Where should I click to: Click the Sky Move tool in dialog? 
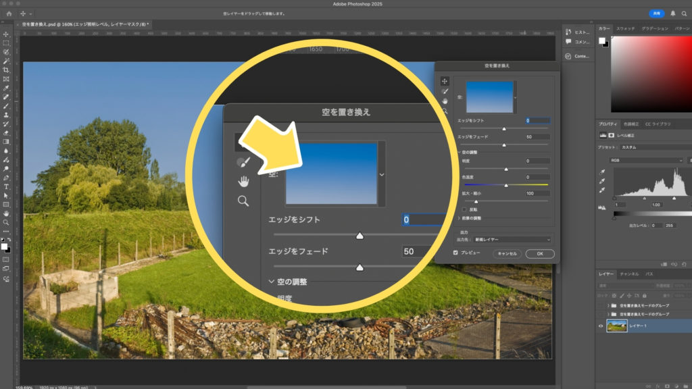(445, 80)
